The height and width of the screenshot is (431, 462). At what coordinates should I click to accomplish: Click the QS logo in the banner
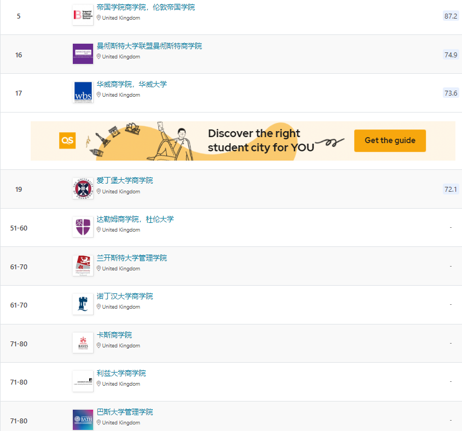point(67,140)
